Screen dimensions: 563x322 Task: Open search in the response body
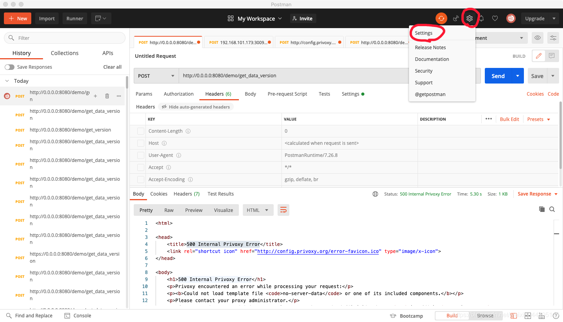(x=552, y=209)
